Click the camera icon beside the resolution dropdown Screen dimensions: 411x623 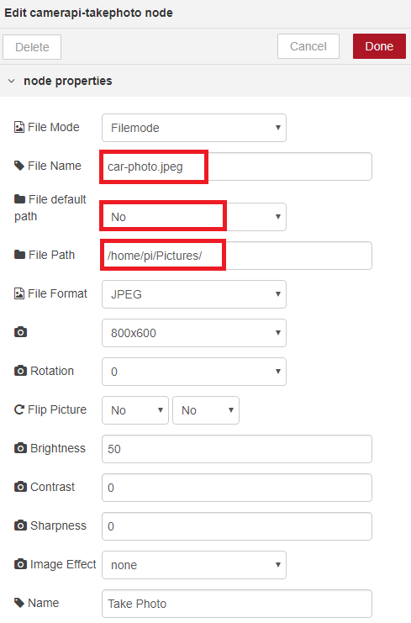[x=21, y=332]
